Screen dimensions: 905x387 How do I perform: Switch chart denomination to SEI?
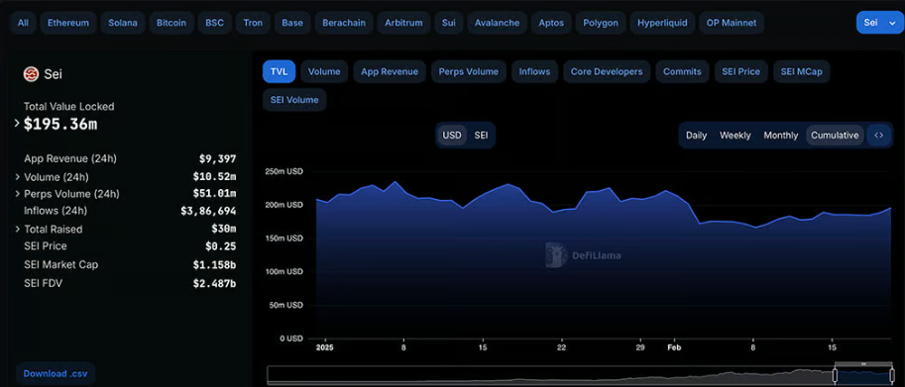click(481, 136)
